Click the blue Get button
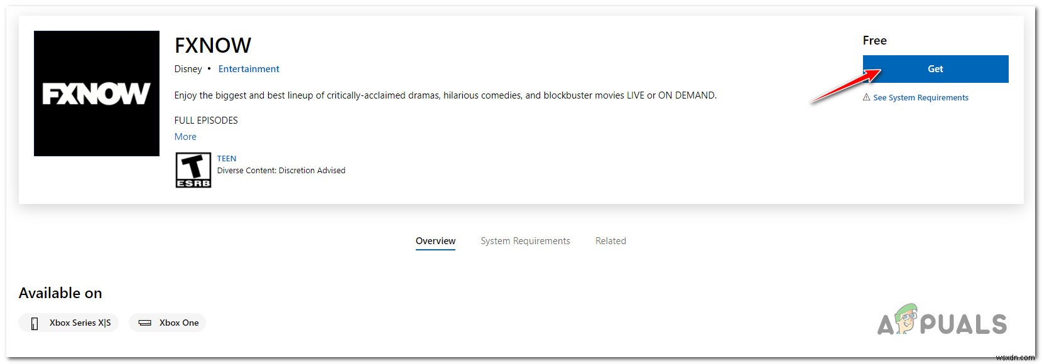The height and width of the screenshot is (364, 1042). (935, 68)
